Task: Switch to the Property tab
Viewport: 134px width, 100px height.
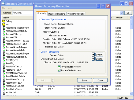Action: 42,13
